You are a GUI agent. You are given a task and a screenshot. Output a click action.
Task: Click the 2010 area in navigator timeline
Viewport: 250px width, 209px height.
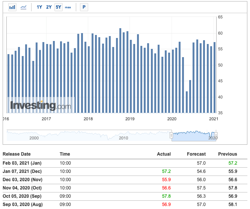click(123, 138)
